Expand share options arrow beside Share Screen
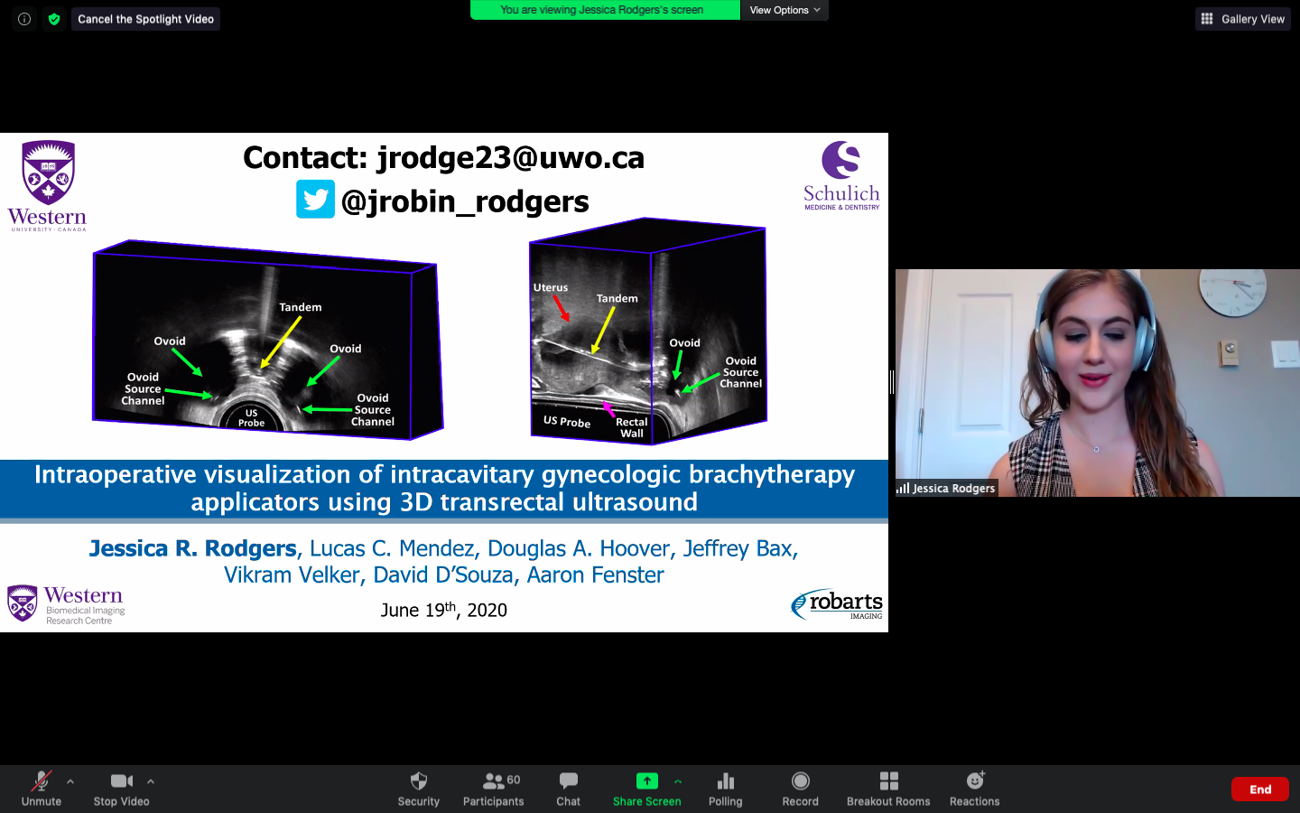The width and height of the screenshot is (1300, 813). 678,781
